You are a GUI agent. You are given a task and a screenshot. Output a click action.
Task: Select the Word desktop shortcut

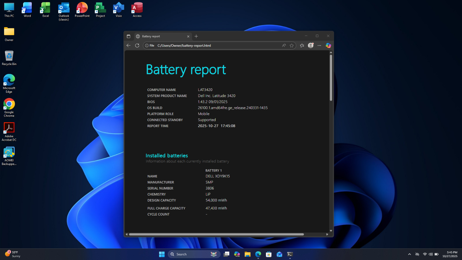[27, 10]
